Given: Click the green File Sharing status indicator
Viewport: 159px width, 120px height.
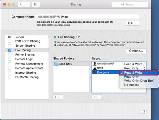Looking at the screenshot, I should coord(55,37).
